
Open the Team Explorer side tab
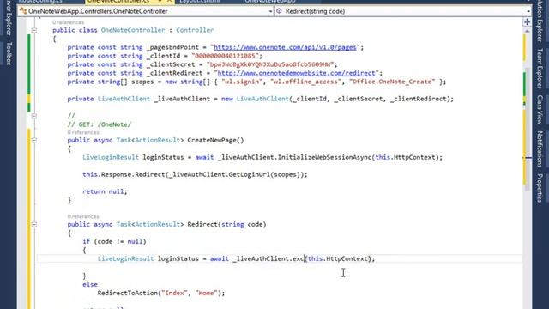[x=540, y=69]
